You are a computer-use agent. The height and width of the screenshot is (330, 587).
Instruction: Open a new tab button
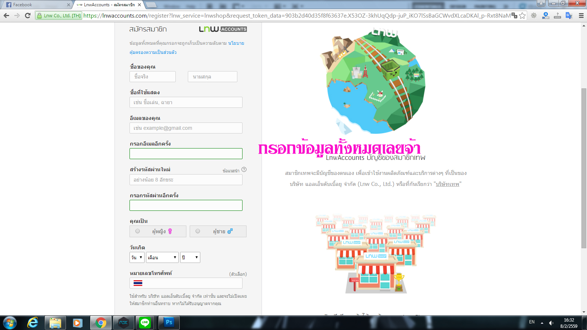pos(151,5)
